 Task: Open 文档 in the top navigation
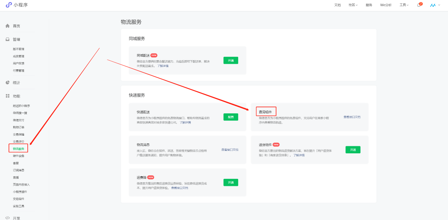point(337,5)
